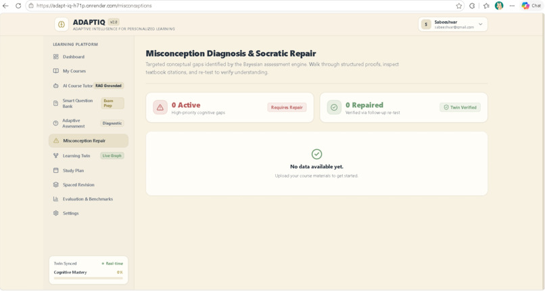Click the Exam Prep badge
Viewport: 545px width, 291px height.
tap(112, 103)
